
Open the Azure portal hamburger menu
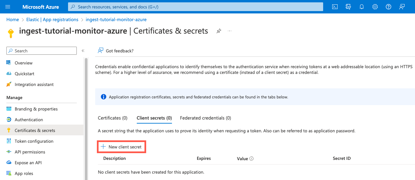8,7
